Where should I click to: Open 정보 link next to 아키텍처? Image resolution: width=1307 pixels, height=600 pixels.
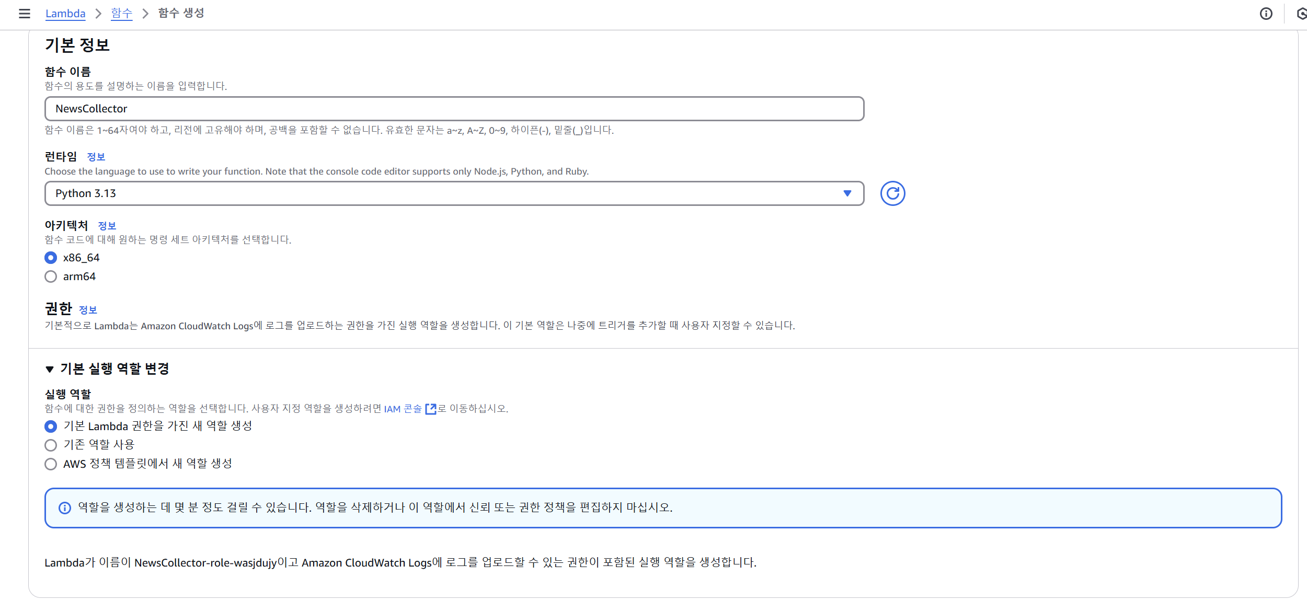107,226
